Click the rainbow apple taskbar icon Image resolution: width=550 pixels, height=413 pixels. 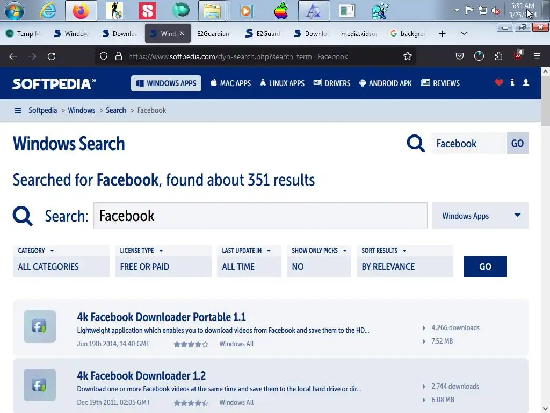pos(281,11)
